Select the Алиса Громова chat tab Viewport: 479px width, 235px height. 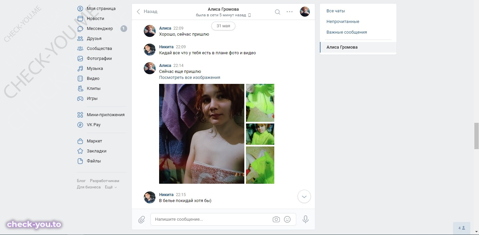pos(358,47)
